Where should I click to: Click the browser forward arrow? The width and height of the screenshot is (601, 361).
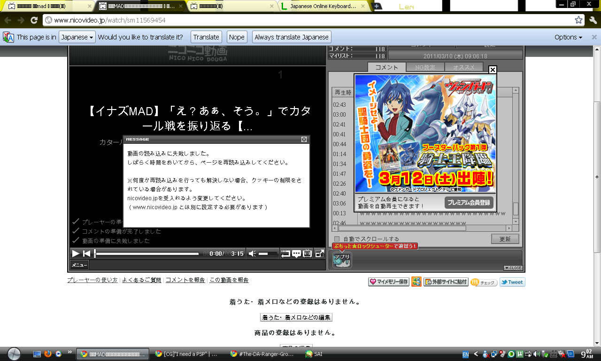tap(21, 20)
